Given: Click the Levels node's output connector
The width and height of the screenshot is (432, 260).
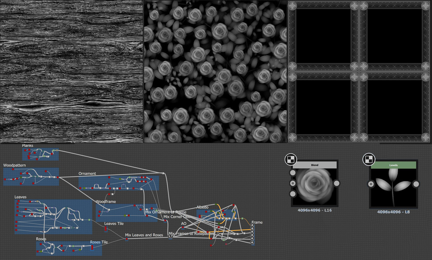Looking at the screenshot, I should [x=416, y=184].
